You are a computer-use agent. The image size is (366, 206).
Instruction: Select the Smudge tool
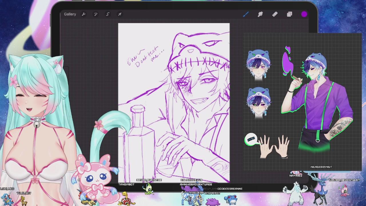(260, 14)
